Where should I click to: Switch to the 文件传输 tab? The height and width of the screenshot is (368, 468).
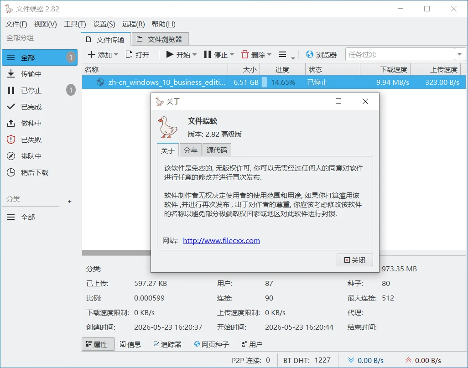pyautogui.click(x=106, y=39)
